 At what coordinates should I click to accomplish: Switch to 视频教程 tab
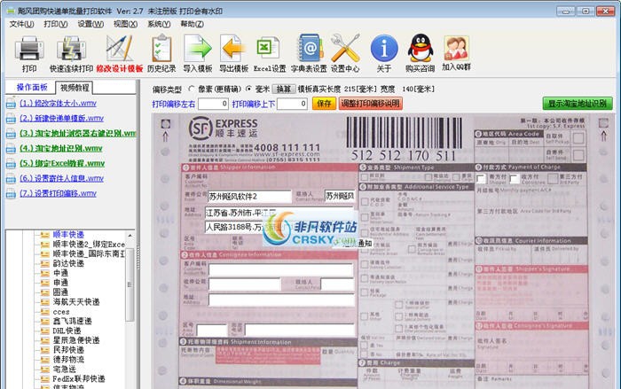click(75, 88)
